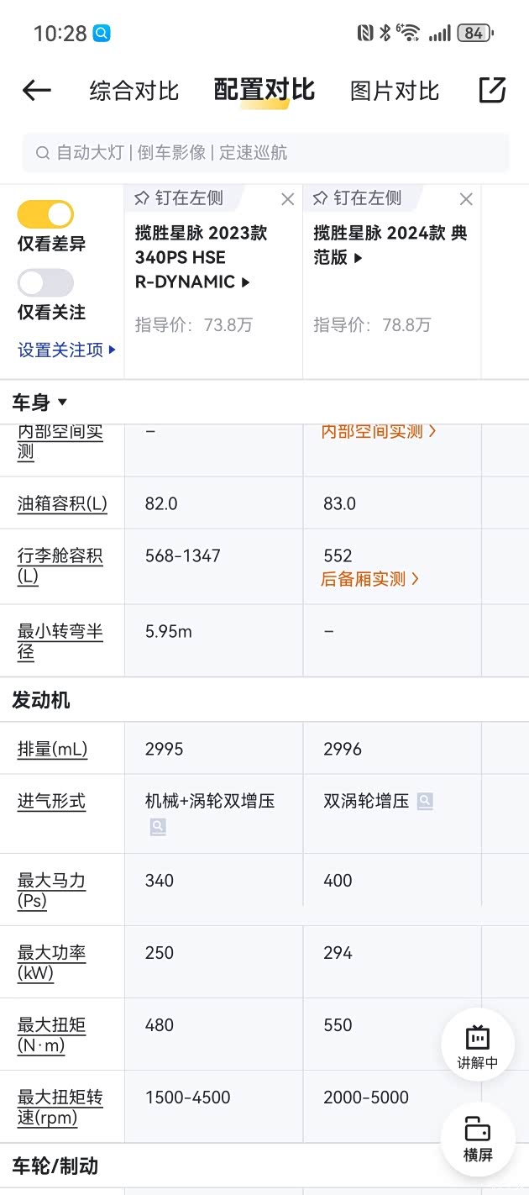The height and width of the screenshot is (1195, 529).
Task: Remove the 2023款 340PS HSE column
Action: click(287, 199)
